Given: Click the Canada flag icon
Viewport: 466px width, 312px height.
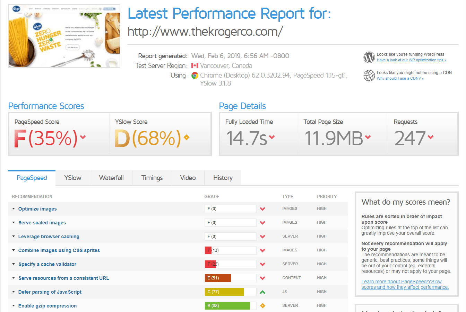Looking at the screenshot, I should pyautogui.click(x=195, y=65).
